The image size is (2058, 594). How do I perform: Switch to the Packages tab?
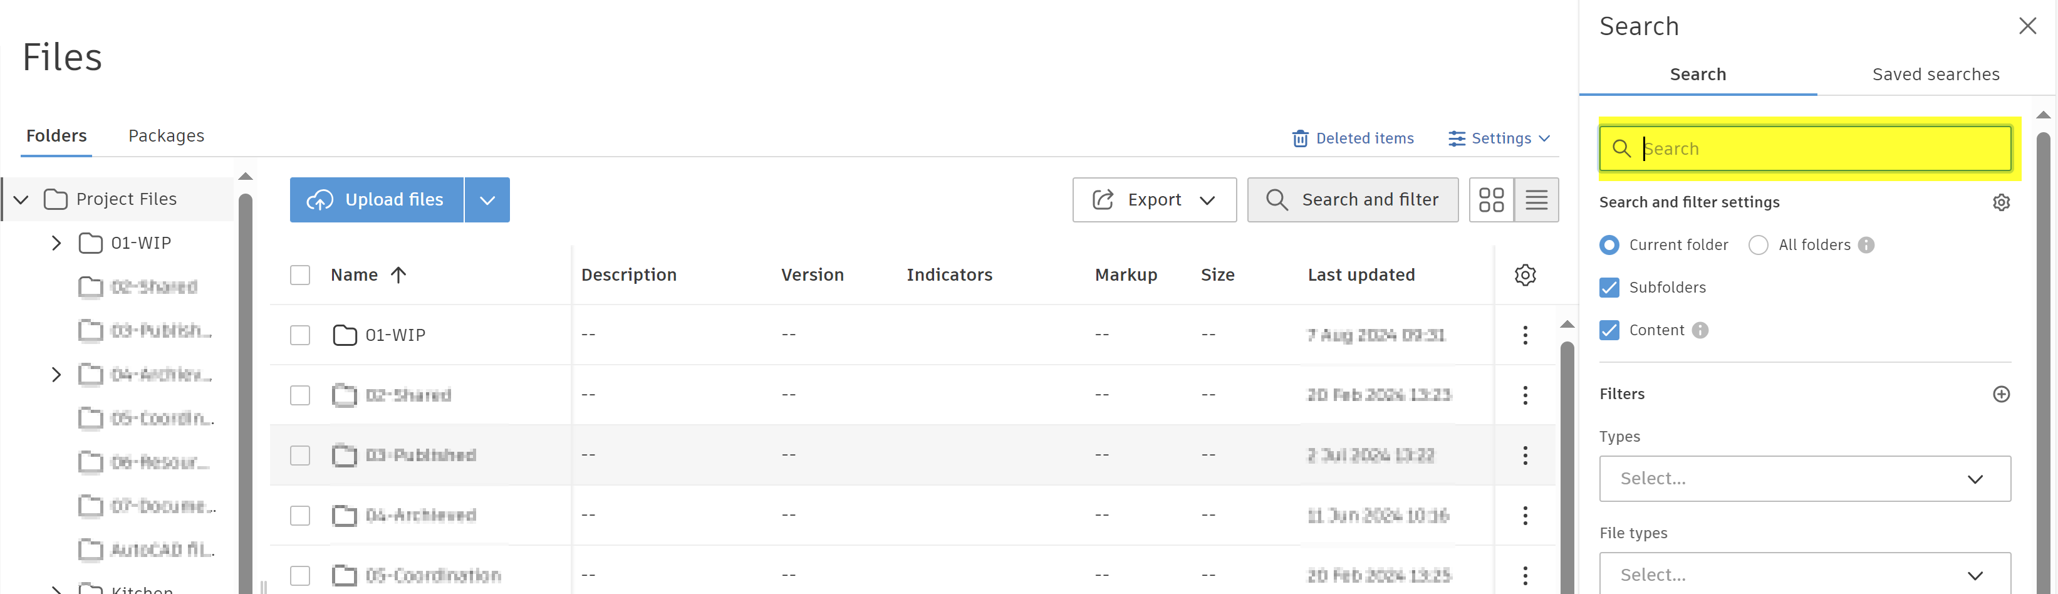[166, 136]
